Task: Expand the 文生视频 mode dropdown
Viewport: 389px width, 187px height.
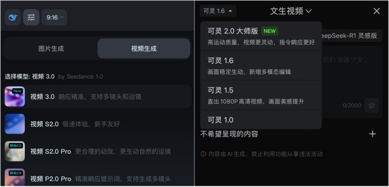Action: [291, 11]
